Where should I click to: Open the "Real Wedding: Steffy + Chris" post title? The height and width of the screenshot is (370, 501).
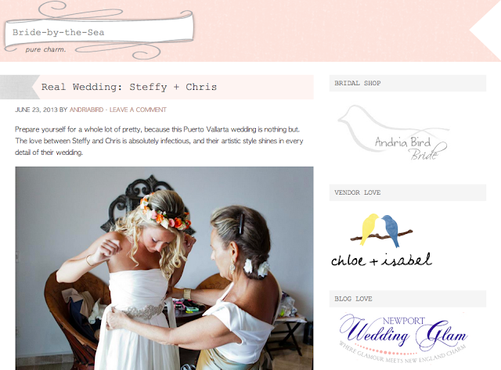click(129, 87)
